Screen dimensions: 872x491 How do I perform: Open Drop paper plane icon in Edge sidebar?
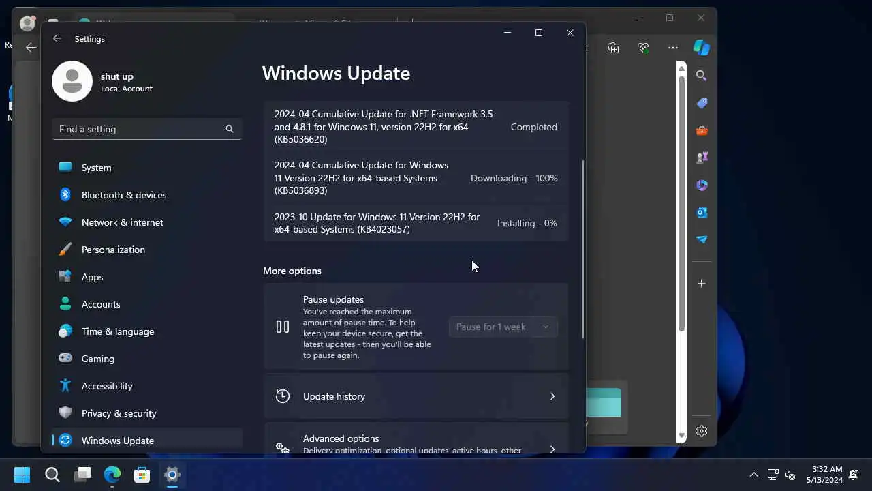click(x=702, y=239)
